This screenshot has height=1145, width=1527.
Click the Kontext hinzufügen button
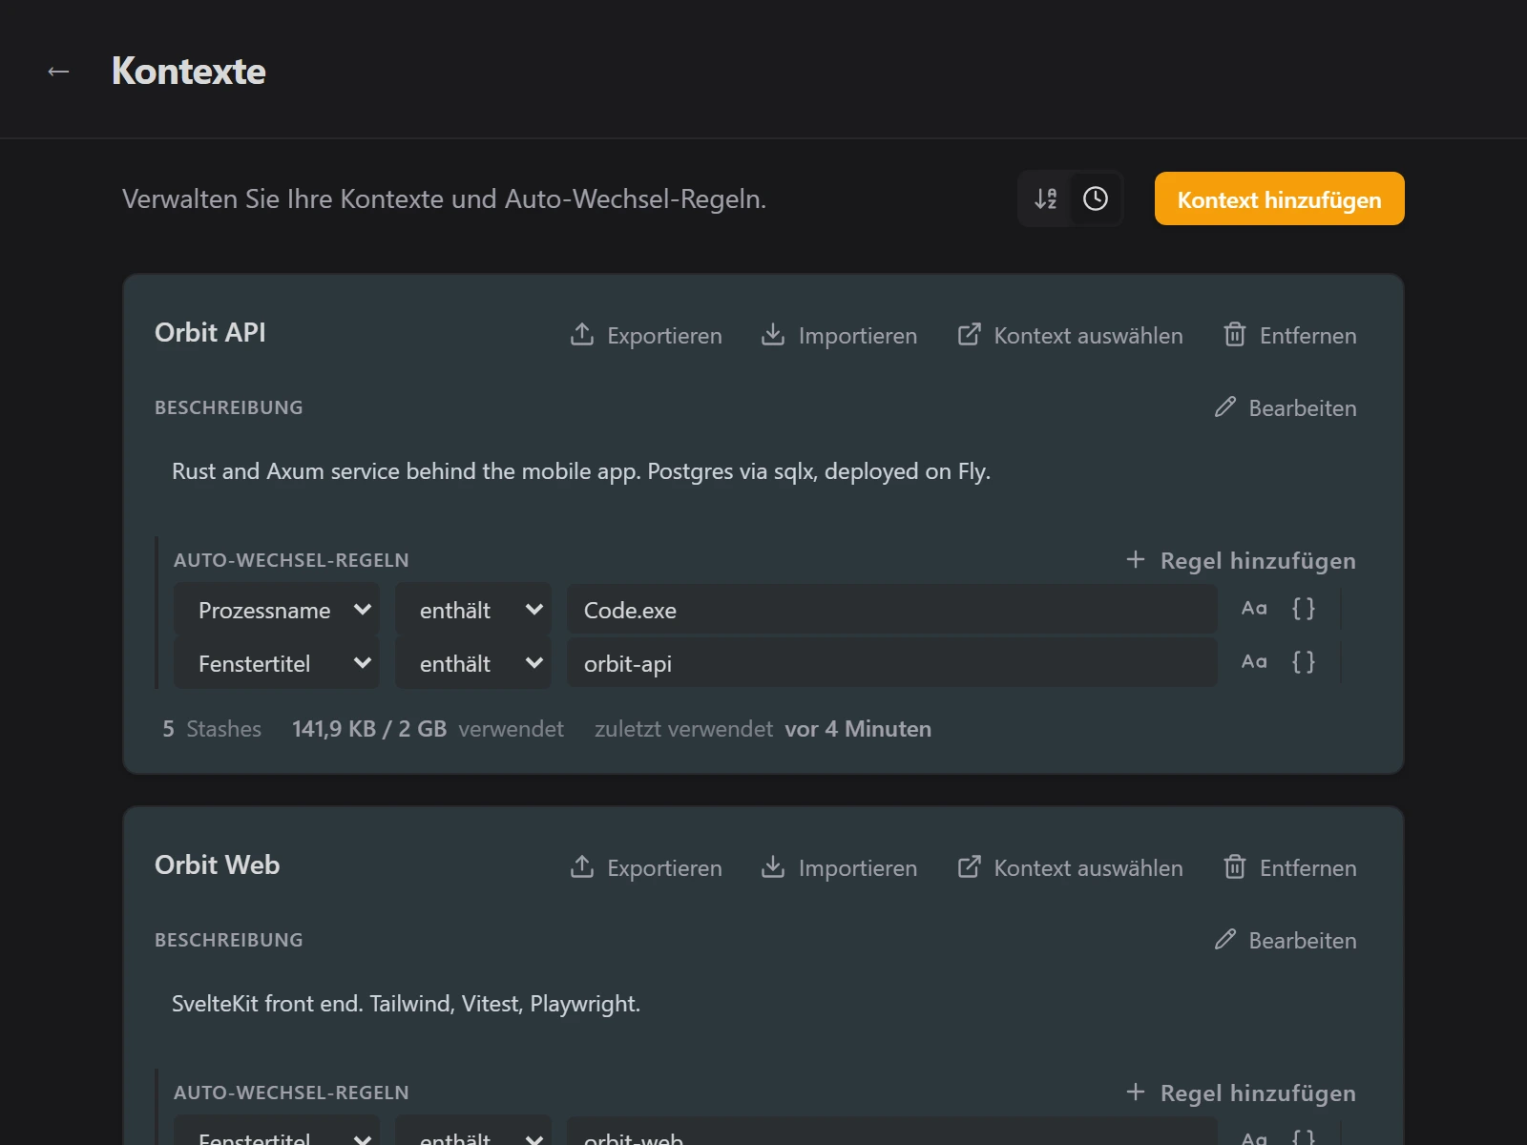pos(1279,198)
